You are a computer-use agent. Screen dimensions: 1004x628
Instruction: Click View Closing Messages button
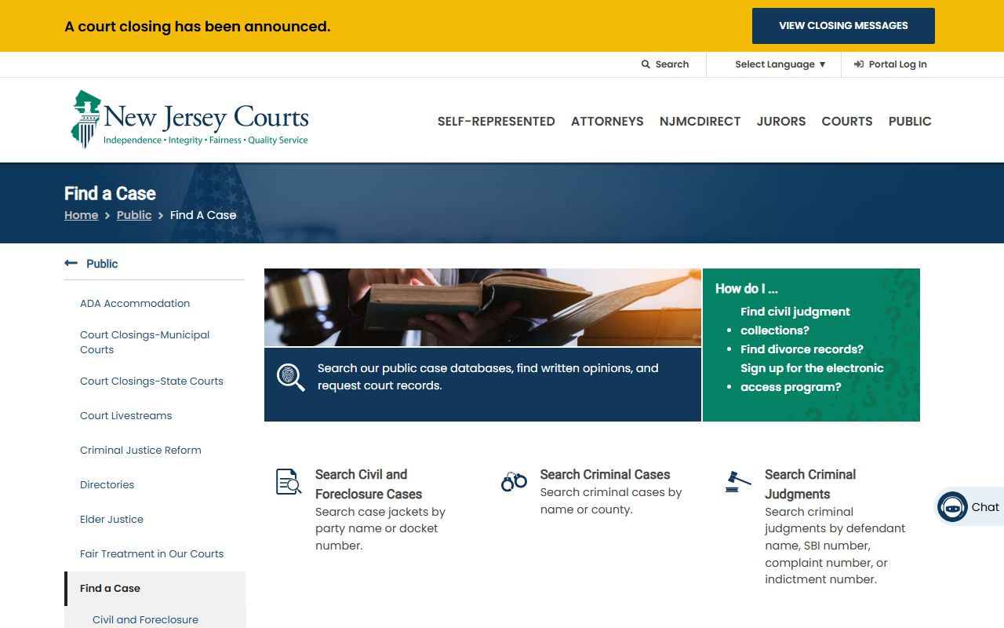843,26
